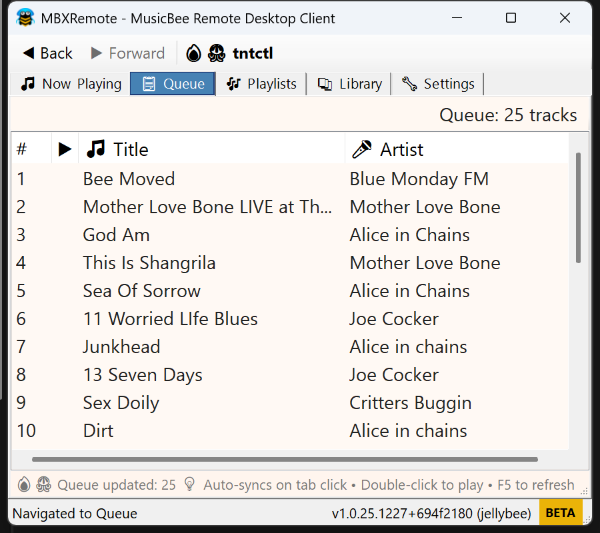Viewport: 600px width, 533px height.
Task: Click the droplet icon beside tntctl
Action: coord(193,53)
